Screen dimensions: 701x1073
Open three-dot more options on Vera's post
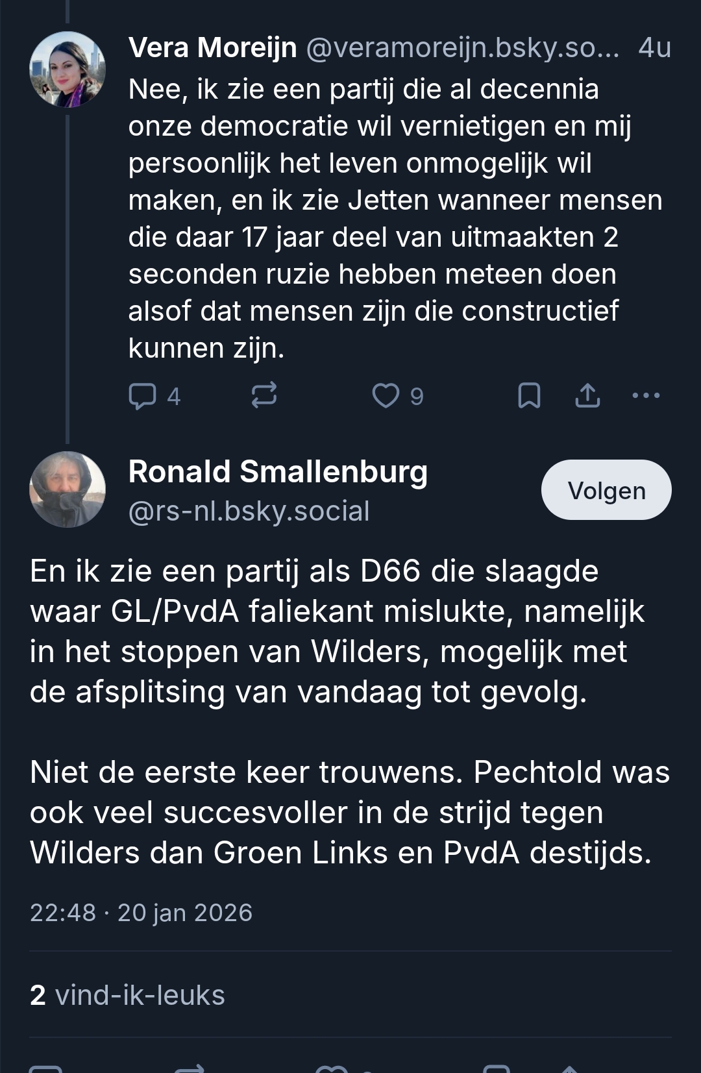(x=646, y=395)
